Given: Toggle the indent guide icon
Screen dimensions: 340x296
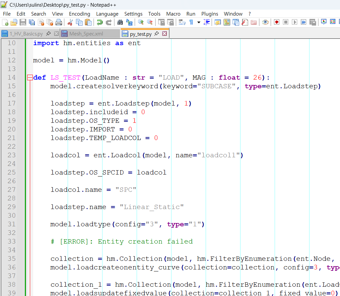Looking at the screenshot, I should click(x=207, y=22).
